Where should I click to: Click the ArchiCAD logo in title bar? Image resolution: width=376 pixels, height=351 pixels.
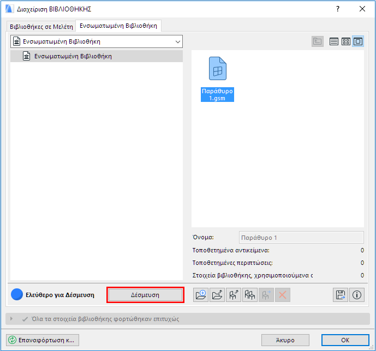tap(9, 9)
